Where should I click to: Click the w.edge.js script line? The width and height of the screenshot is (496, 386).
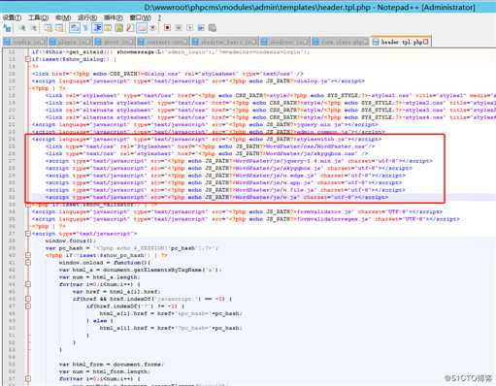225,176
